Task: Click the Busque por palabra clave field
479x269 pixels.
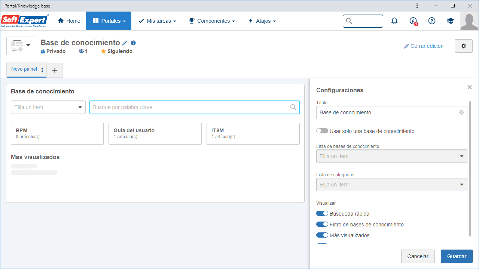Action: (x=195, y=107)
